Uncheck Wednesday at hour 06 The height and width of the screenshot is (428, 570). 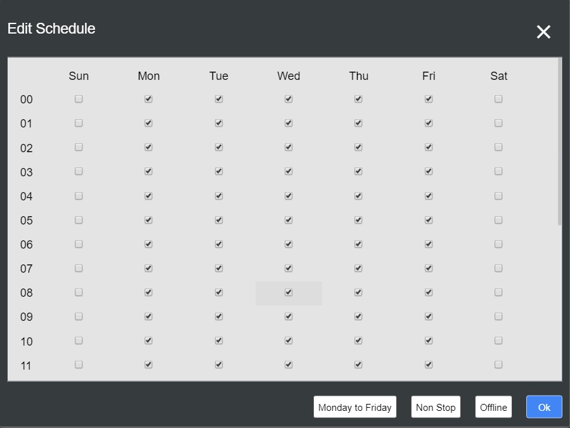(x=288, y=244)
